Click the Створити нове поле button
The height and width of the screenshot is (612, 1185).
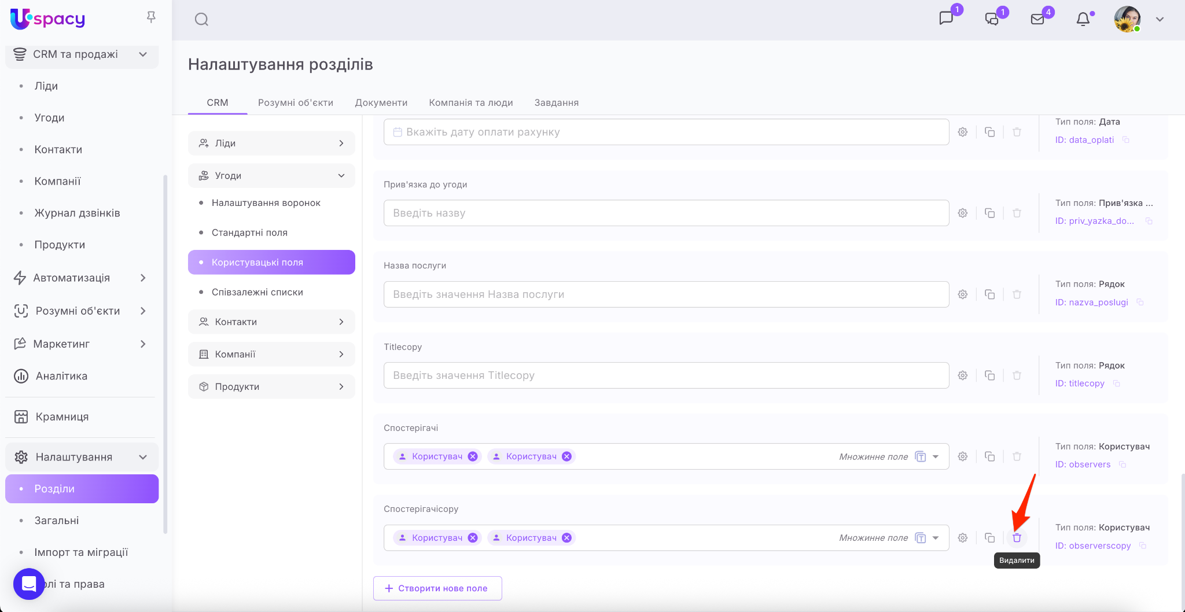(x=437, y=588)
